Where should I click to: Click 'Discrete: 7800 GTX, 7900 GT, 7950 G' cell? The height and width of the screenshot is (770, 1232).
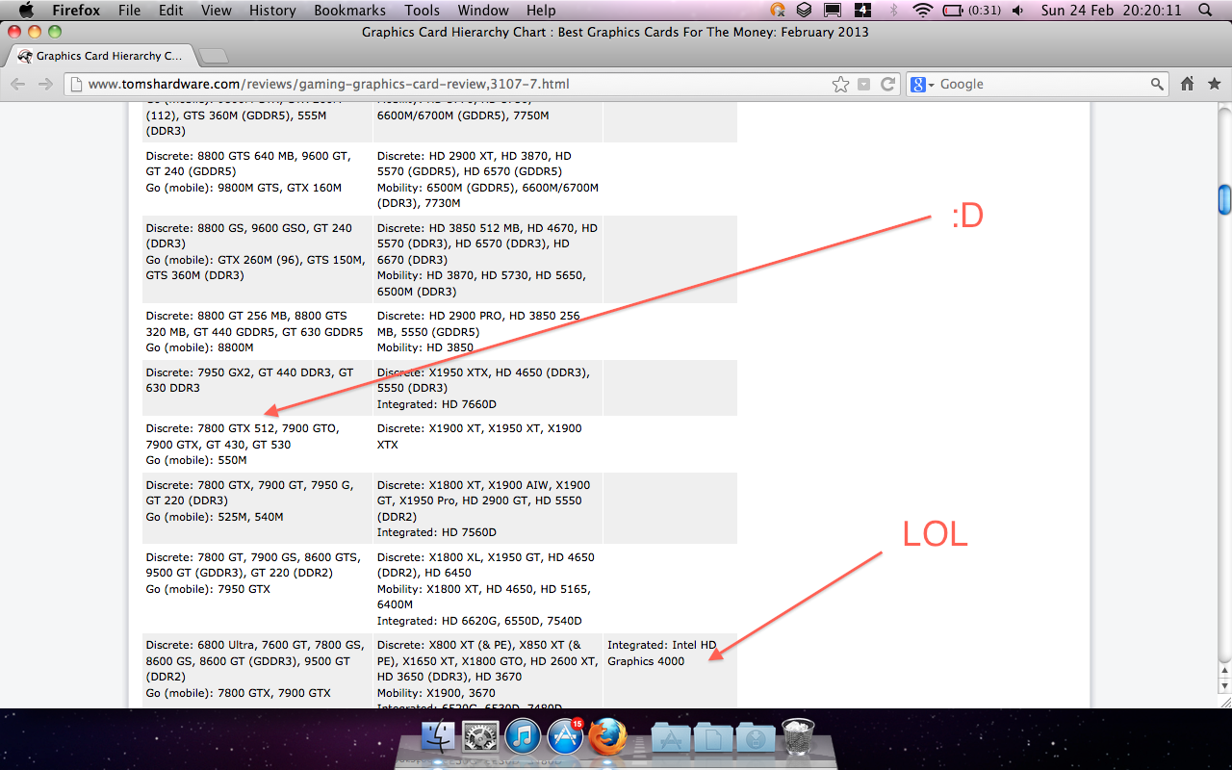tap(257, 508)
